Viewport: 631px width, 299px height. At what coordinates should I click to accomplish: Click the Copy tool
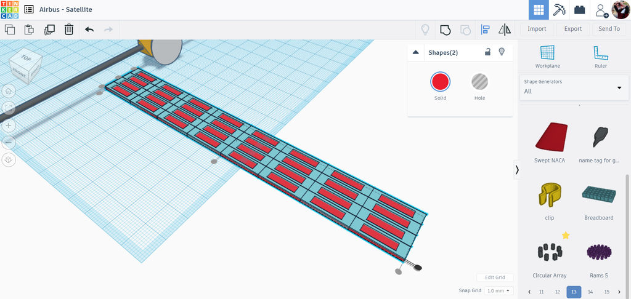pyautogui.click(x=10, y=30)
